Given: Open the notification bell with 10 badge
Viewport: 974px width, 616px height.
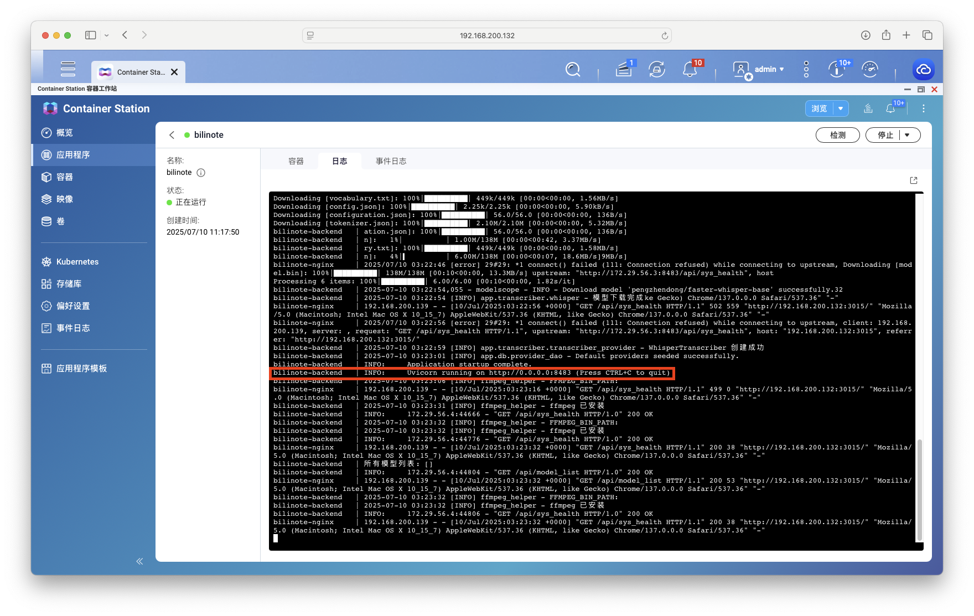Looking at the screenshot, I should (690, 69).
